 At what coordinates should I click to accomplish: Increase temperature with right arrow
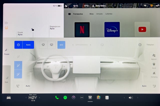(39, 98)
